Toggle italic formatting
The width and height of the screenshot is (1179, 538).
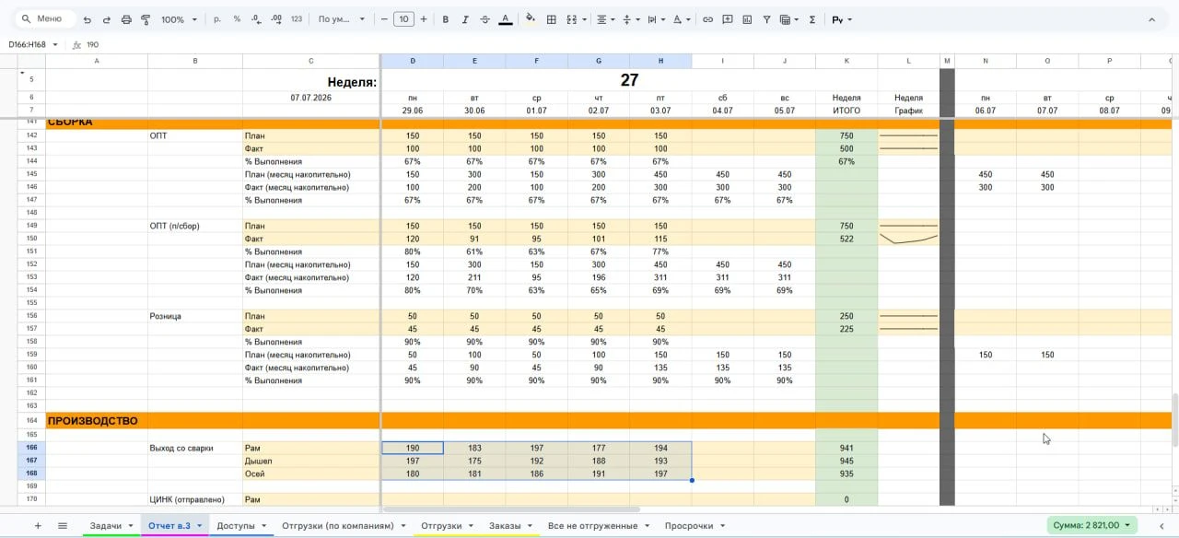pos(465,19)
